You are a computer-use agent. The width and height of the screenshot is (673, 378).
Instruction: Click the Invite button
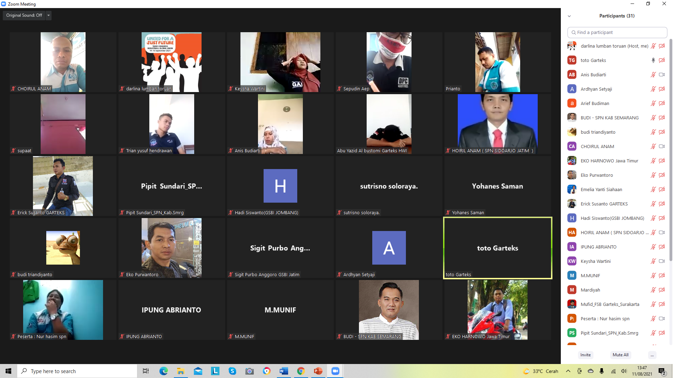point(585,355)
